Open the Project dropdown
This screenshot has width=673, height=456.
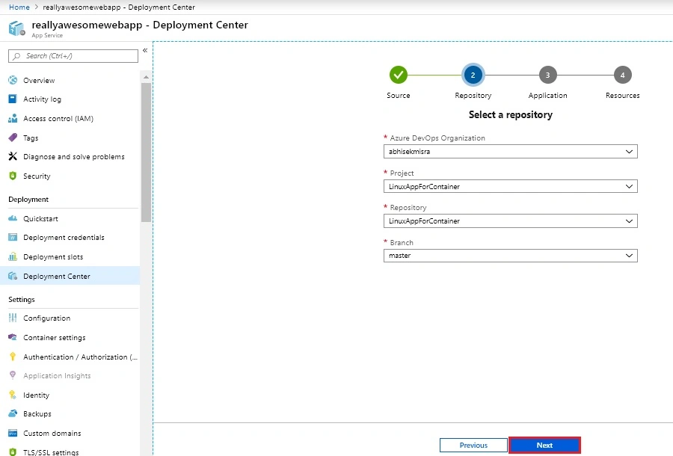510,186
